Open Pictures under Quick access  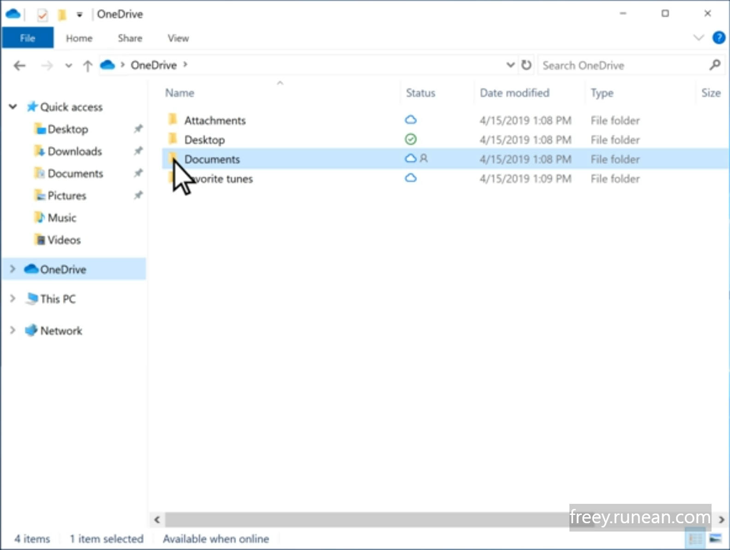(x=67, y=196)
